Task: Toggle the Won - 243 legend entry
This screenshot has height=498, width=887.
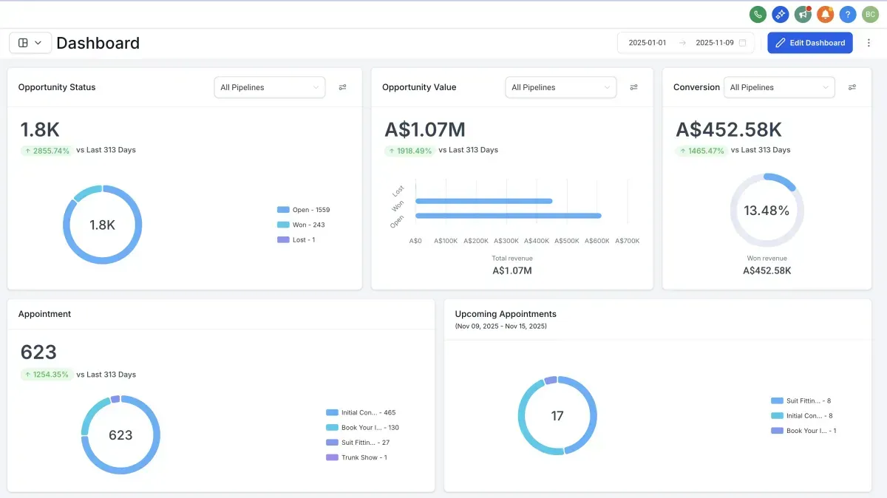Action: tap(301, 225)
